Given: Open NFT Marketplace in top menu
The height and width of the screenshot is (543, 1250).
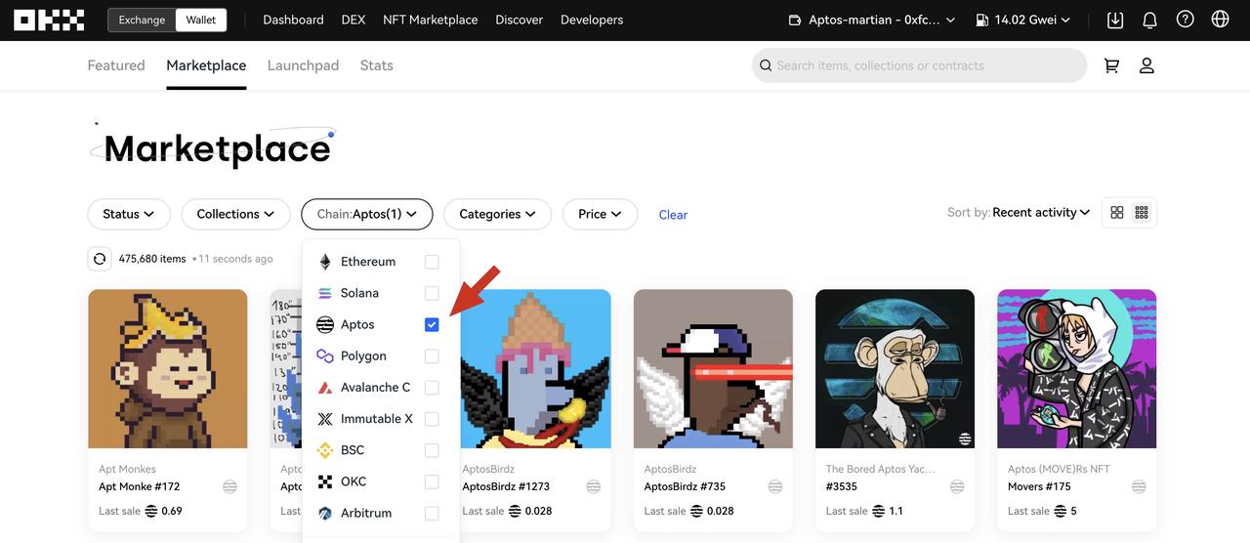Looking at the screenshot, I should coord(430,20).
